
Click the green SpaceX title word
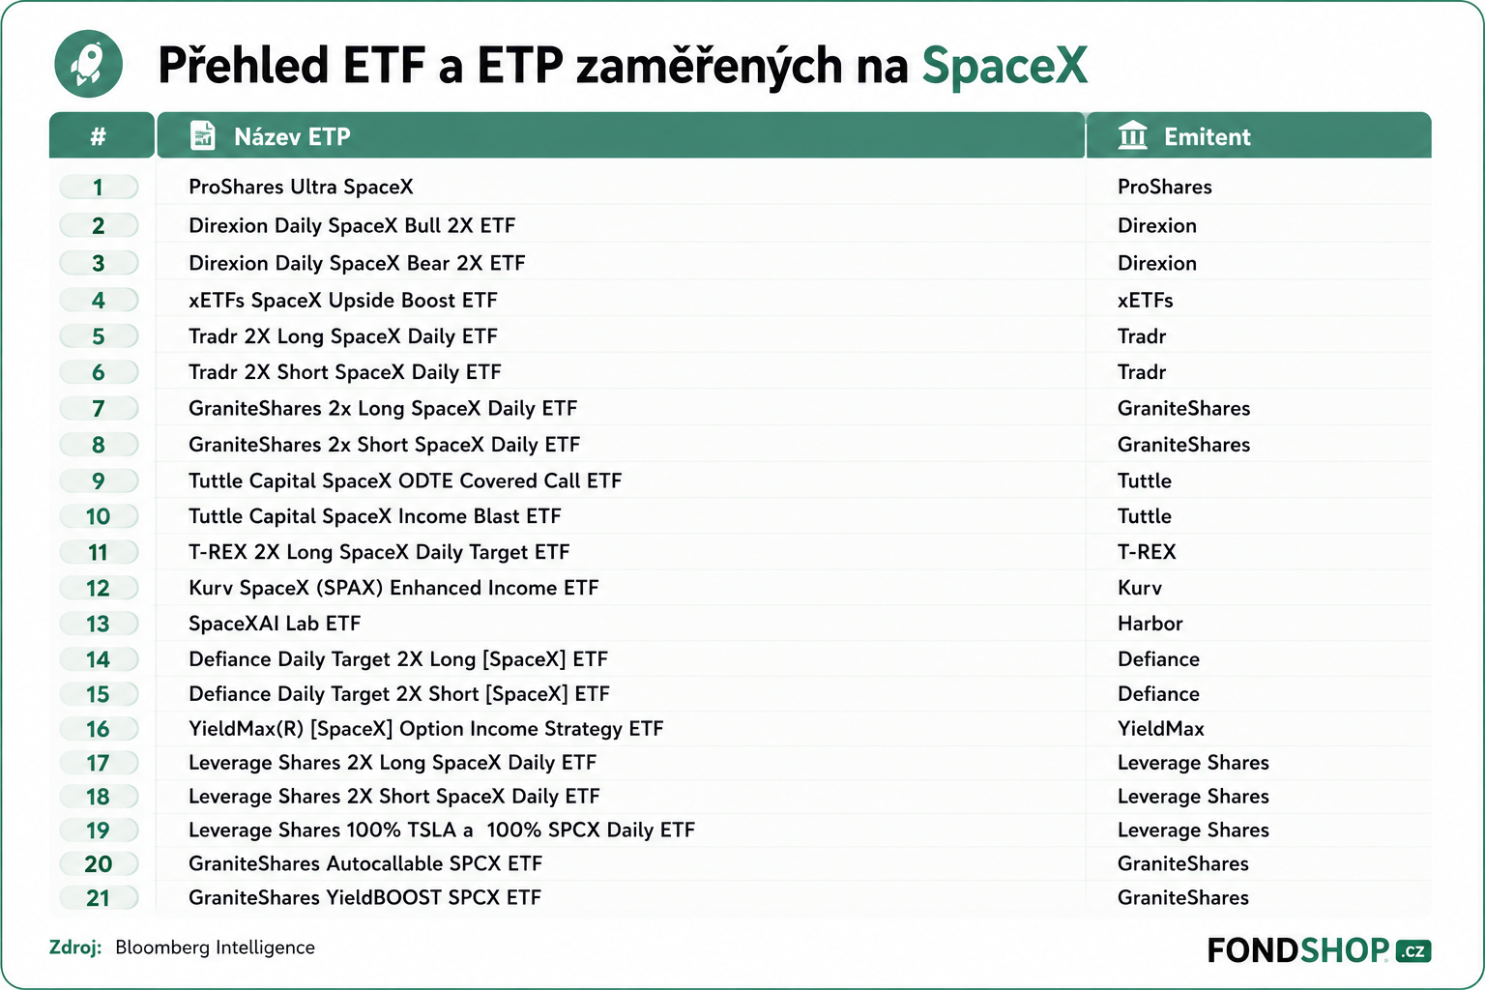point(1005,66)
